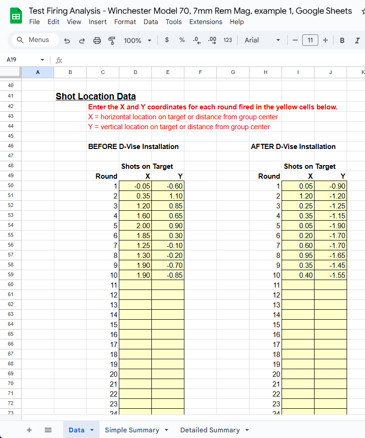
Task: Select column H header
Action: (x=265, y=72)
